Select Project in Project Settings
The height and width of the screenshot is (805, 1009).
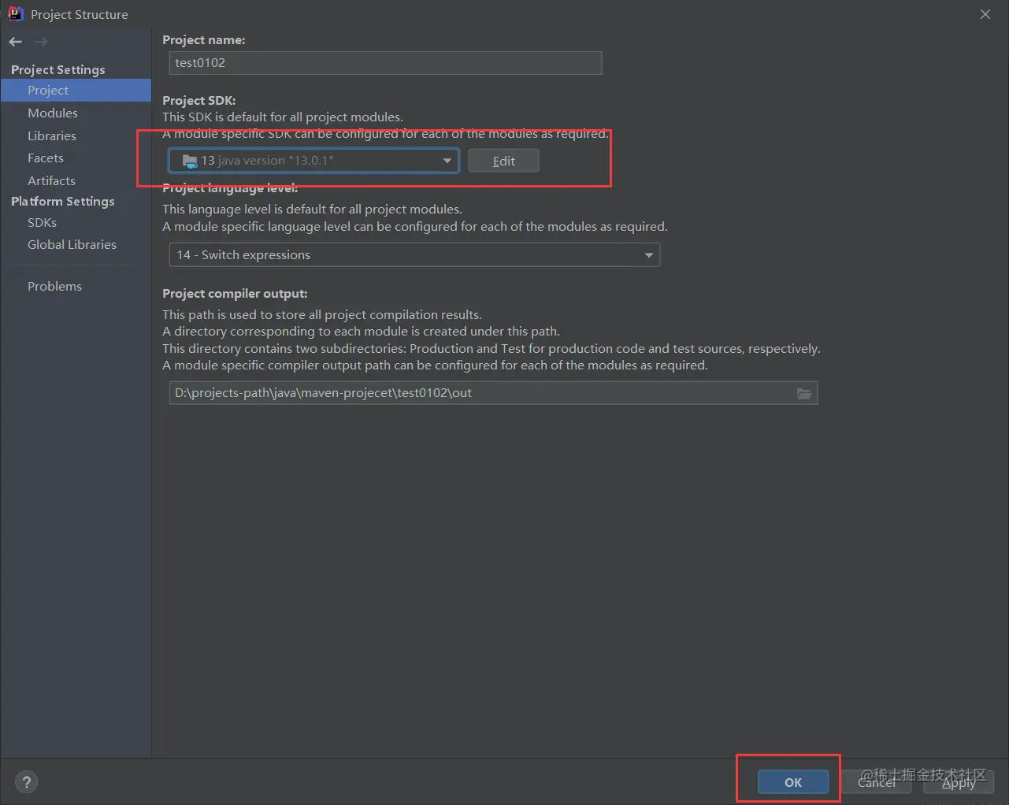[76, 91]
